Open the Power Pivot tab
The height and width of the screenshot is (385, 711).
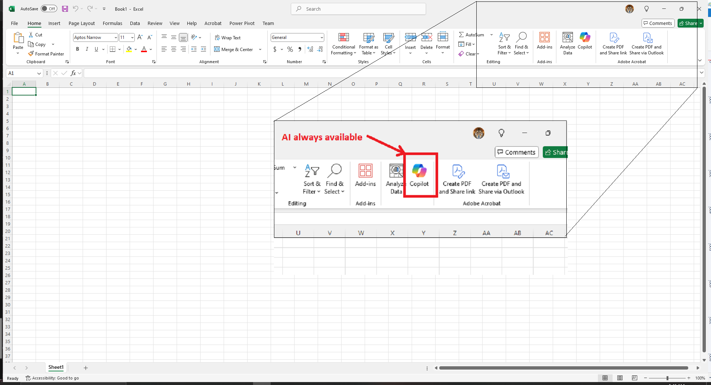242,23
